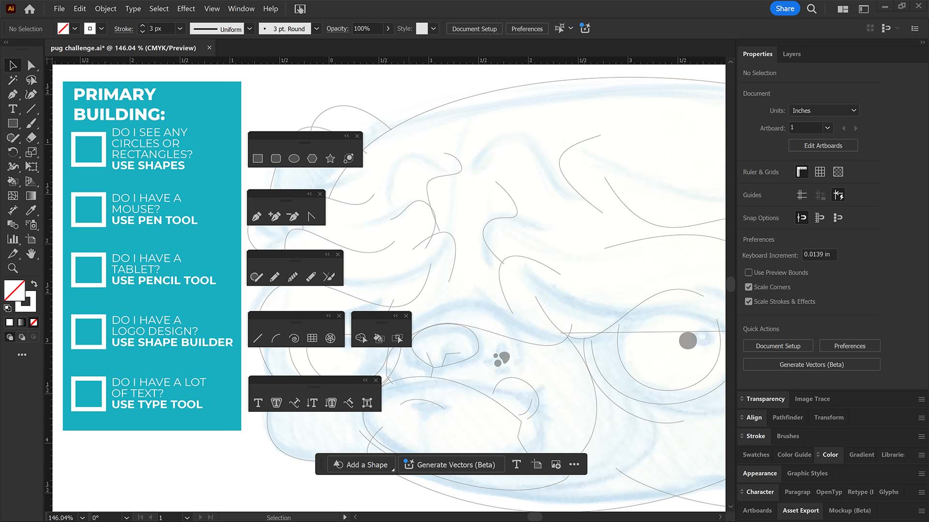Open 3 pt. Round brush definition dropdown
The height and width of the screenshot is (522, 929).
click(x=316, y=29)
